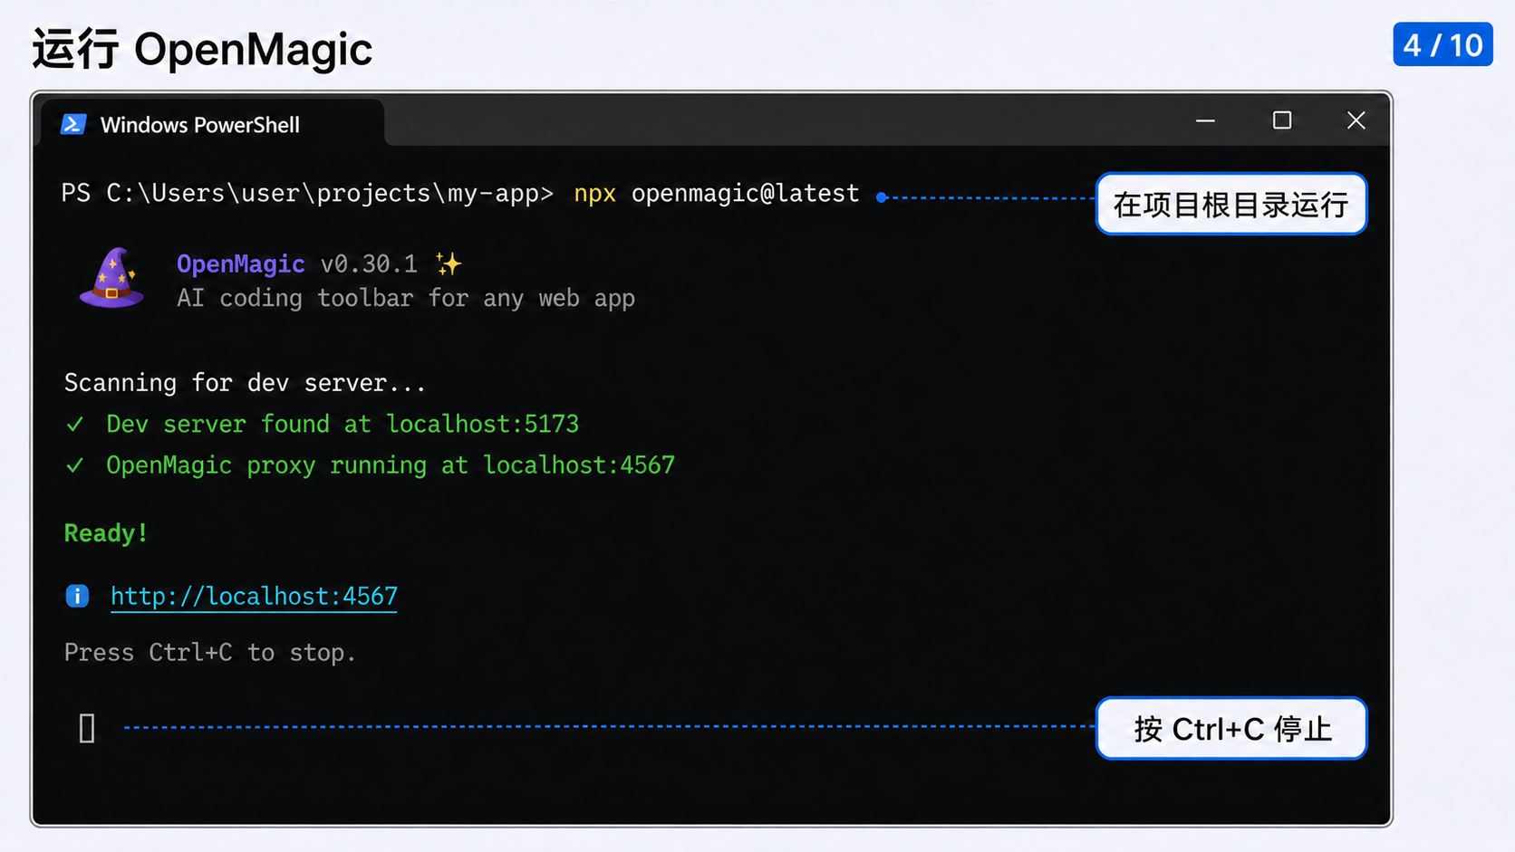Click the green 'Ready!' text
This screenshot has height=852, width=1515.
pyautogui.click(x=105, y=533)
